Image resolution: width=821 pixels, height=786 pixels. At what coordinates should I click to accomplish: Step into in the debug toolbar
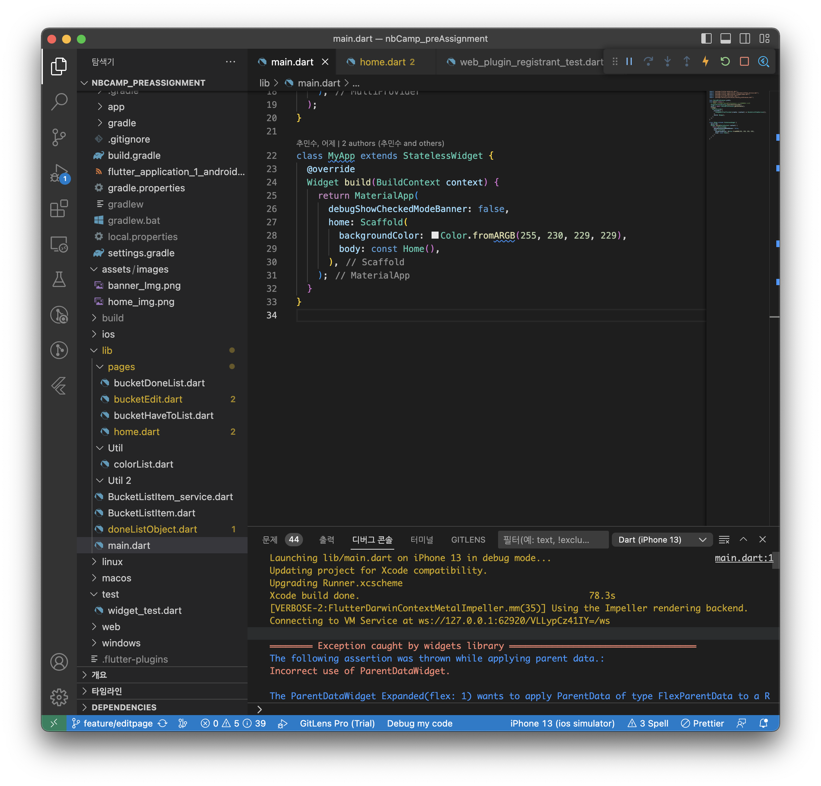(668, 62)
